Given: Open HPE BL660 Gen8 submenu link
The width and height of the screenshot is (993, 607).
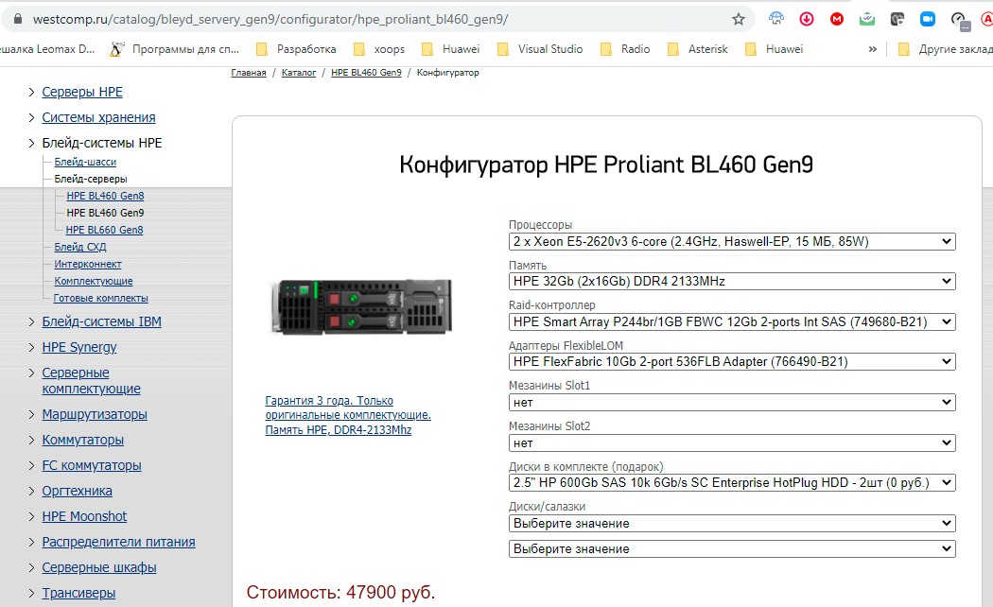Looking at the screenshot, I should (104, 231).
